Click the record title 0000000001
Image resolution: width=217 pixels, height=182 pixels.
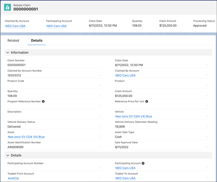pyautogui.click(x=26, y=9)
